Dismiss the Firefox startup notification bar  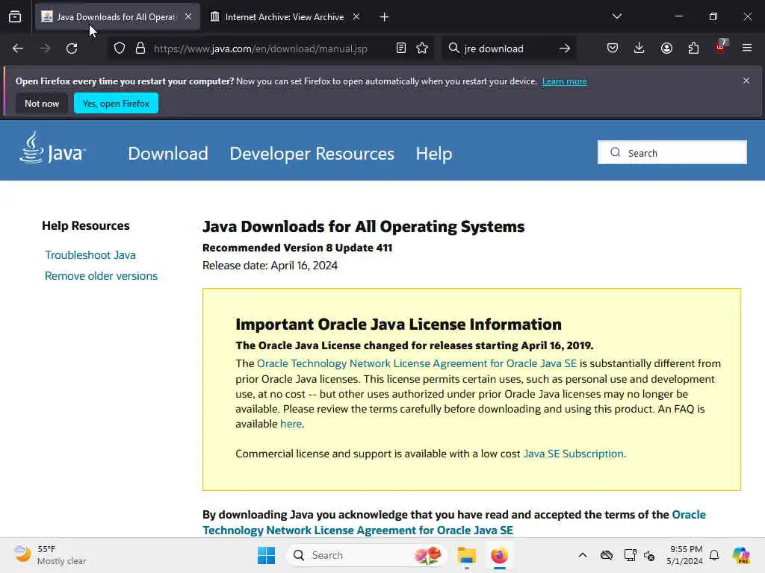coord(746,81)
